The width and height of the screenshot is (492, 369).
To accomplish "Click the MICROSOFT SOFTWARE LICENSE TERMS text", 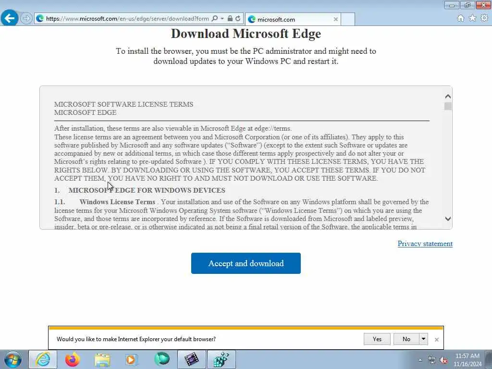I will [123, 104].
